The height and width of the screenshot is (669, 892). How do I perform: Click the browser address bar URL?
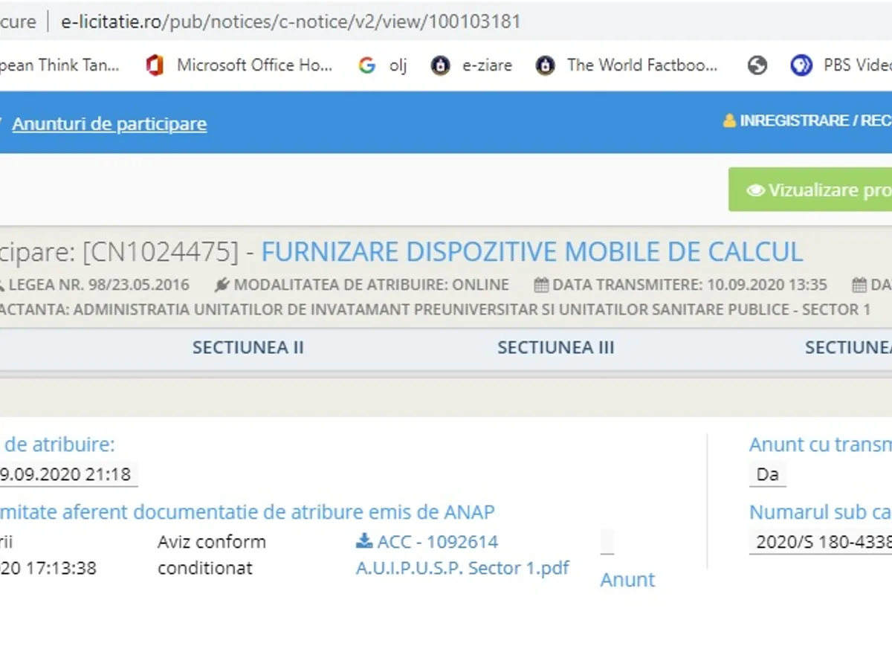click(x=290, y=22)
